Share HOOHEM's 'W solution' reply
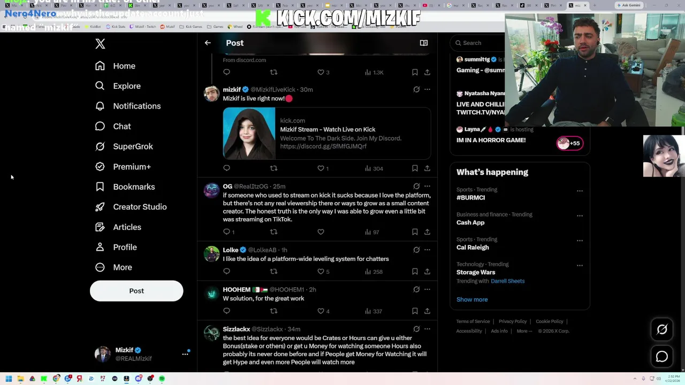685x385 pixels. point(427,311)
